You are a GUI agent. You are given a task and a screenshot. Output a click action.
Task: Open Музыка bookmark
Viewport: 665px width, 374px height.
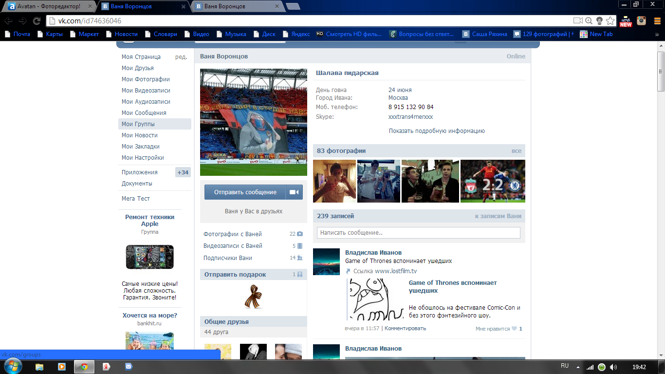pyautogui.click(x=231, y=34)
